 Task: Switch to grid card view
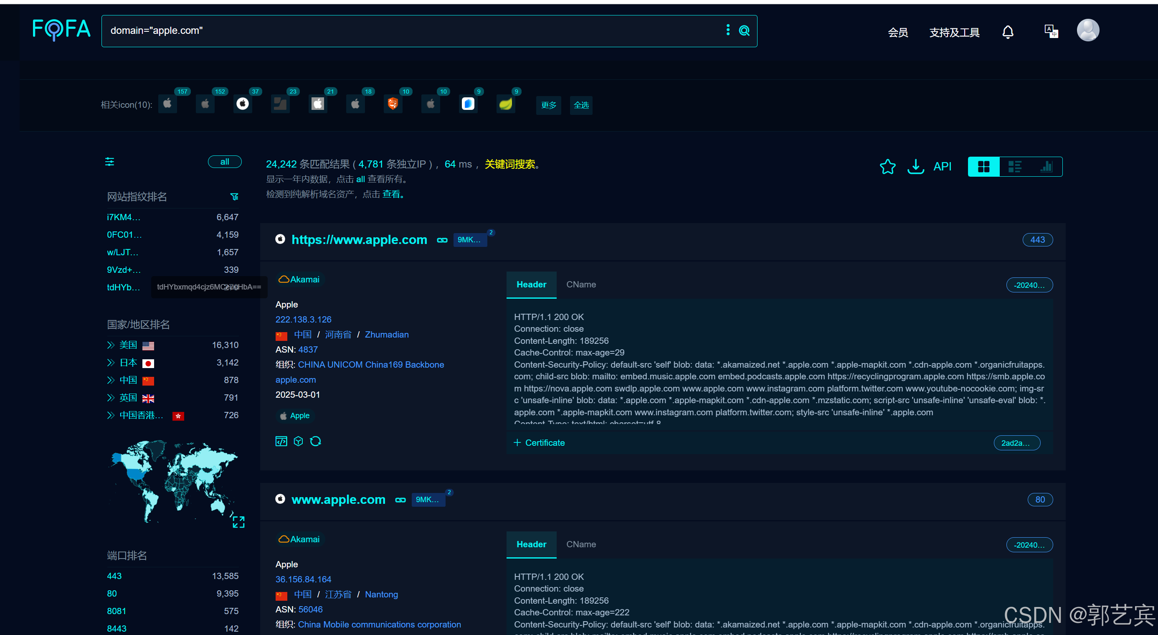(x=983, y=167)
